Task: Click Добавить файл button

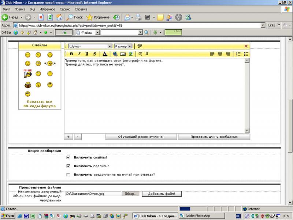Action: [162, 194]
